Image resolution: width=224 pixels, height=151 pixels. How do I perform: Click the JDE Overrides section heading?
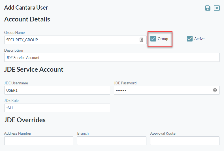click(x=25, y=120)
